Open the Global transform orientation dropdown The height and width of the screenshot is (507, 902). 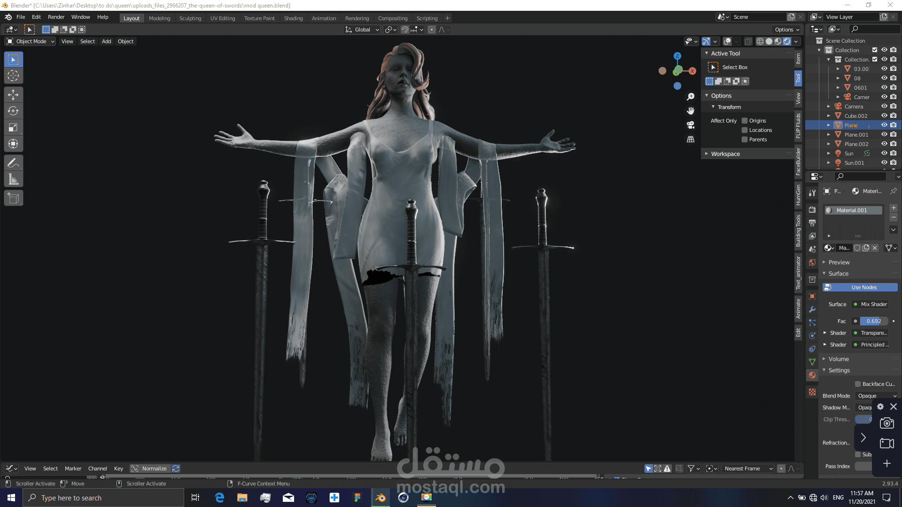(x=362, y=30)
